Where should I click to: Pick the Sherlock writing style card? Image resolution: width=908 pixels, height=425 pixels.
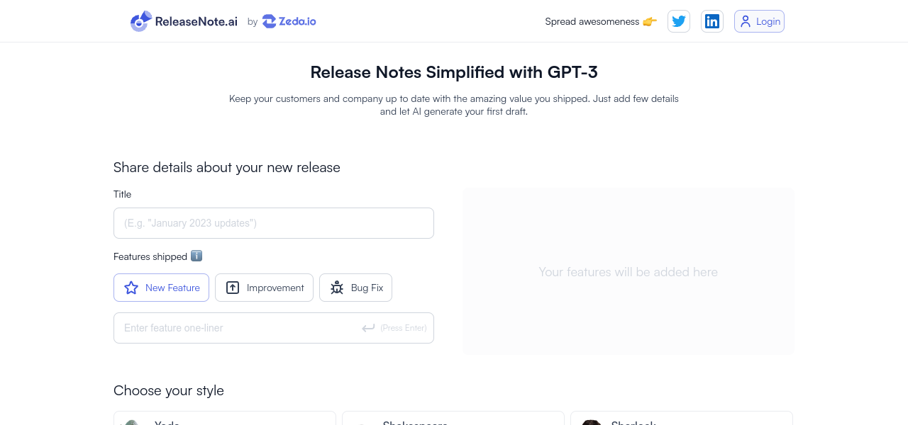[681, 419]
